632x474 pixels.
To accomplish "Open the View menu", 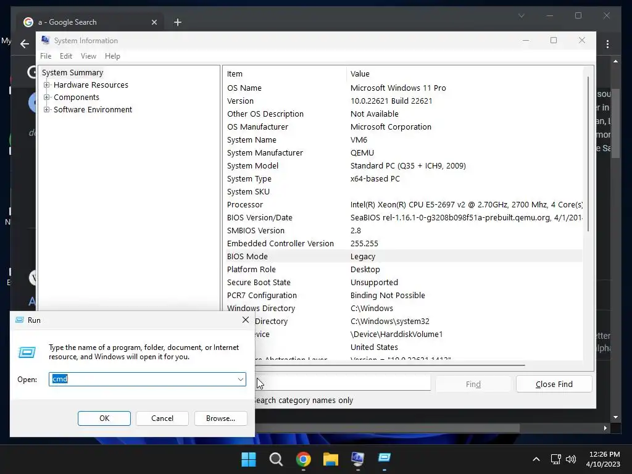I will [88, 56].
